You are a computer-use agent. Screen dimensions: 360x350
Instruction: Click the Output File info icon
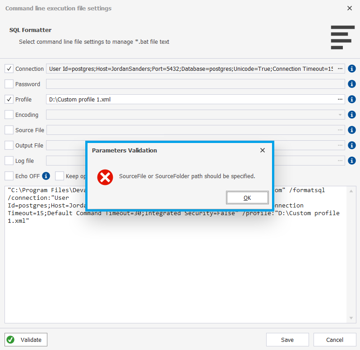pyautogui.click(x=352, y=145)
